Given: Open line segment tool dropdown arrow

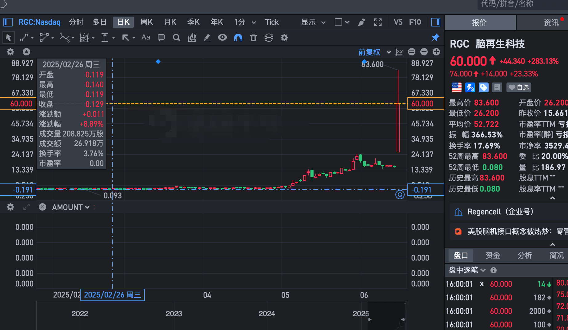Looking at the screenshot, I should (32, 38).
